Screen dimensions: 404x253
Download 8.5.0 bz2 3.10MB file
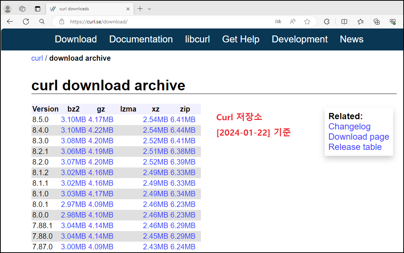(73, 120)
